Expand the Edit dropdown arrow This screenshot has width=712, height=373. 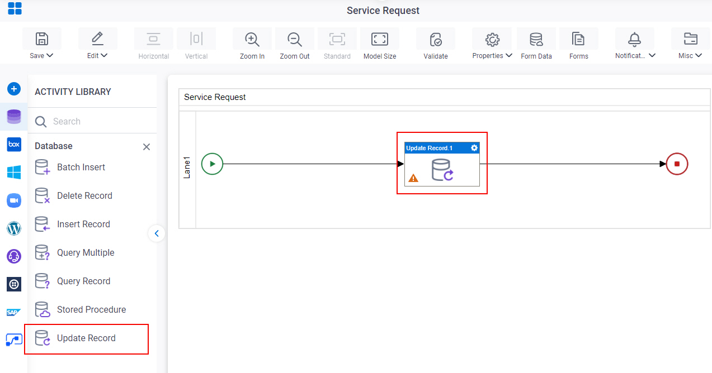pyautogui.click(x=104, y=55)
